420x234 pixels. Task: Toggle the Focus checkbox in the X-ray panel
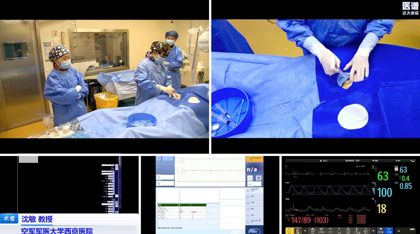pos(110,186)
